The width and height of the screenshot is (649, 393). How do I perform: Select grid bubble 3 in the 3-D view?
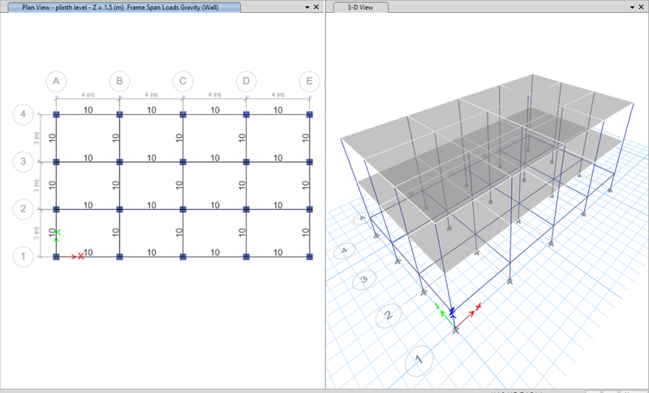[363, 280]
